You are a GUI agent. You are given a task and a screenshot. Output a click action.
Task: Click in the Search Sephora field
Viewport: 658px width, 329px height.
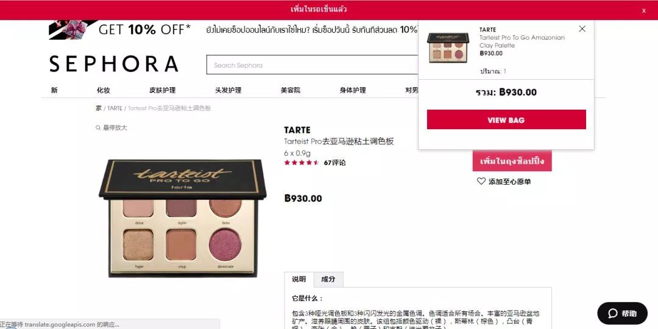tap(312, 65)
